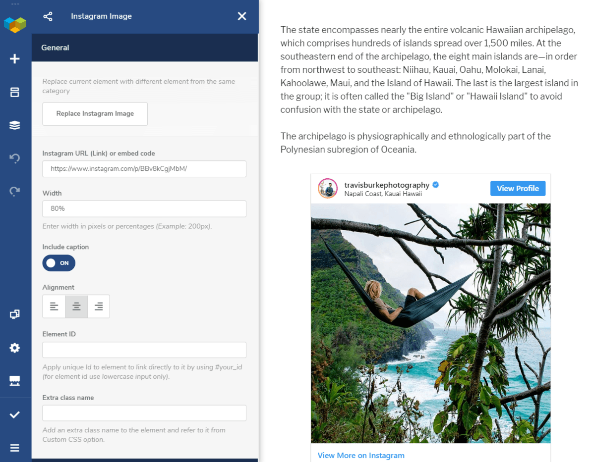Open the hamburger menu icon
The width and height of the screenshot is (590, 462).
pos(15,448)
